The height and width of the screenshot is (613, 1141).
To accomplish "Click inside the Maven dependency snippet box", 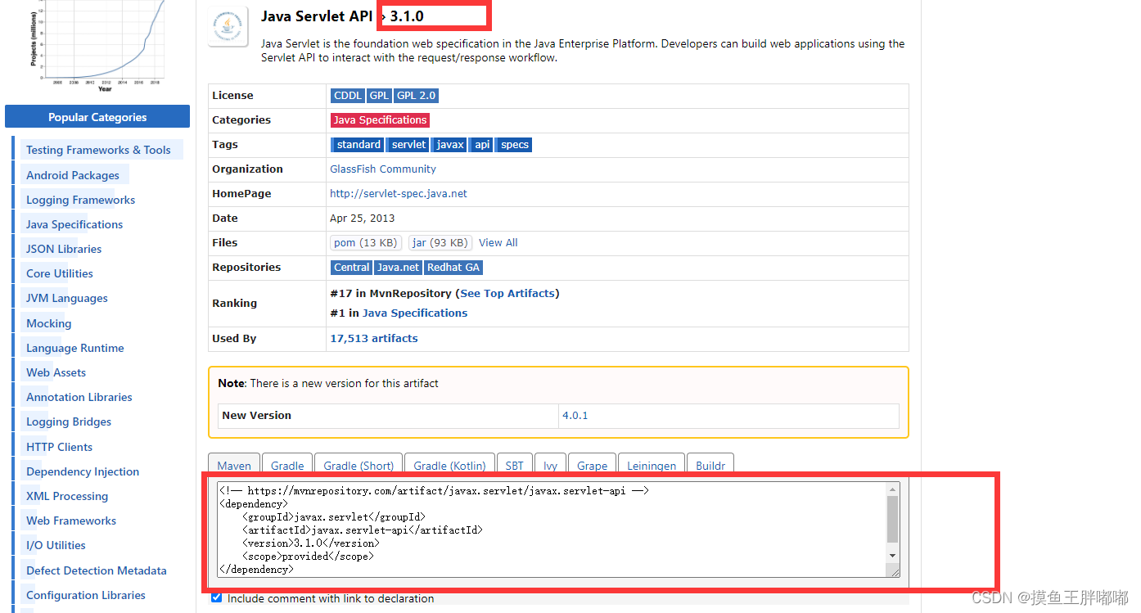I will point(552,530).
